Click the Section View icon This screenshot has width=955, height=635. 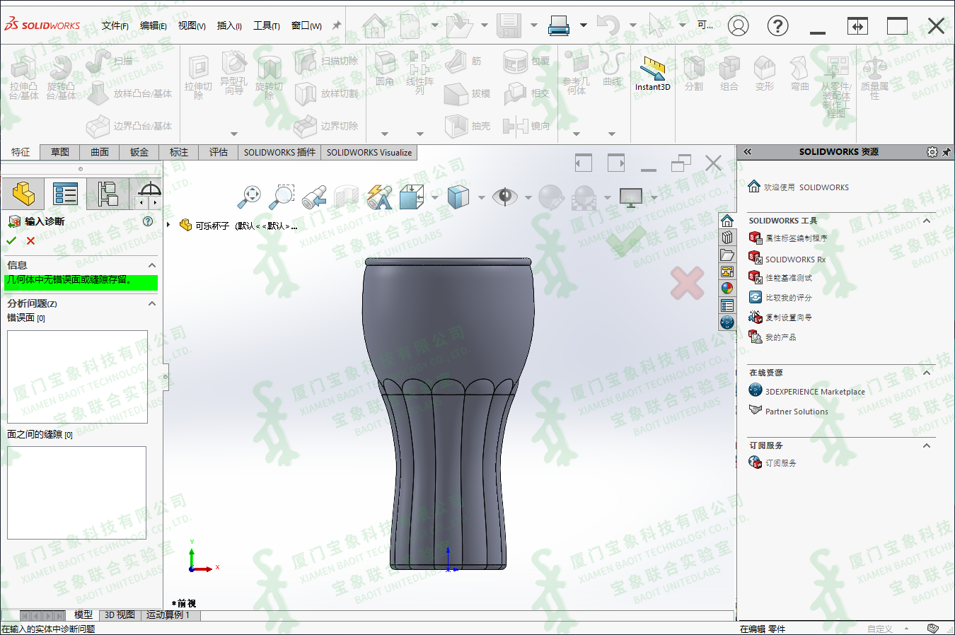pyautogui.click(x=347, y=197)
